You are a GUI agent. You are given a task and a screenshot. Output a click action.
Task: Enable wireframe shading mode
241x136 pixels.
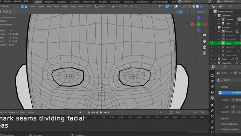point(190,6)
